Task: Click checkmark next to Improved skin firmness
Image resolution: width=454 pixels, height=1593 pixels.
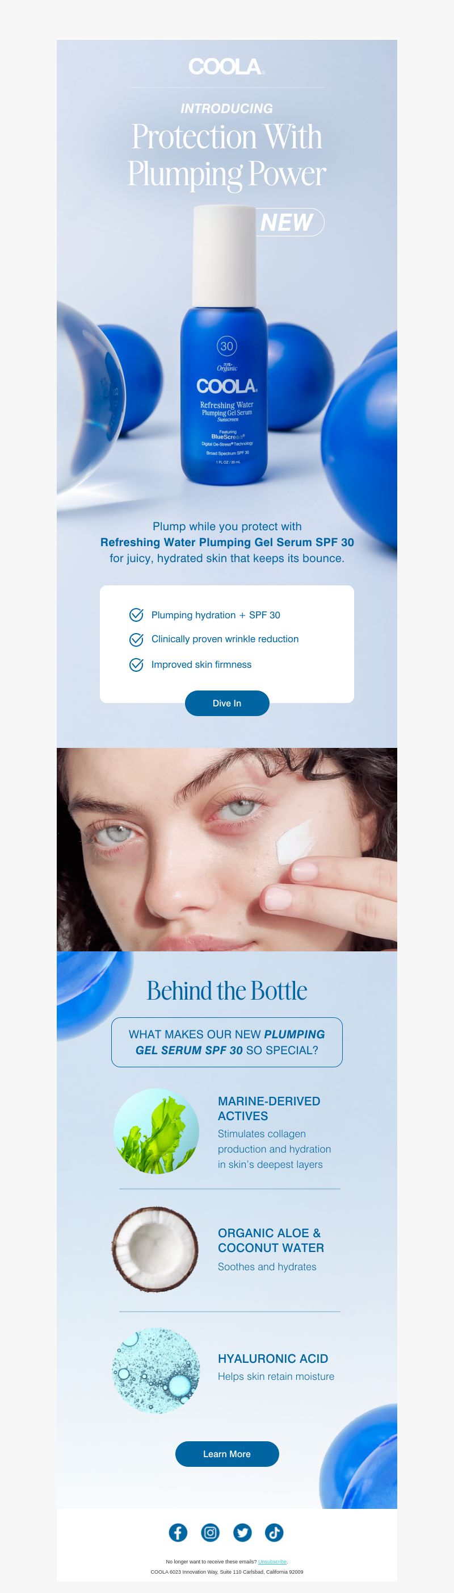Action: [x=136, y=664]
